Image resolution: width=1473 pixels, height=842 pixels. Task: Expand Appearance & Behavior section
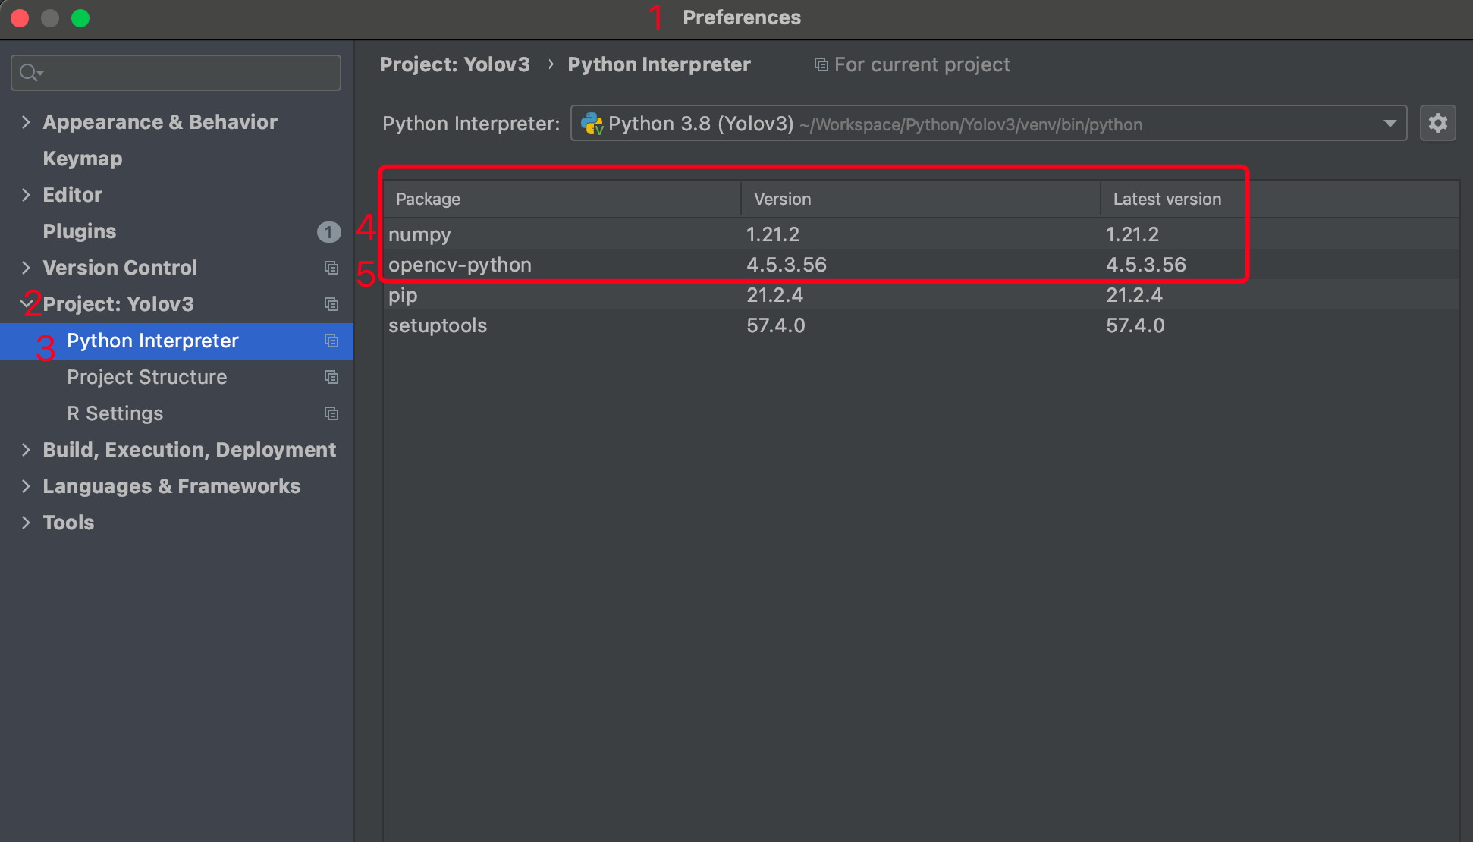26,122
